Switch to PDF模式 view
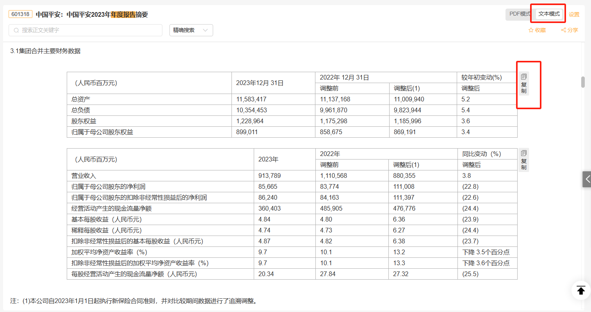This screenshot has width=591, height=312. point(520,14)
